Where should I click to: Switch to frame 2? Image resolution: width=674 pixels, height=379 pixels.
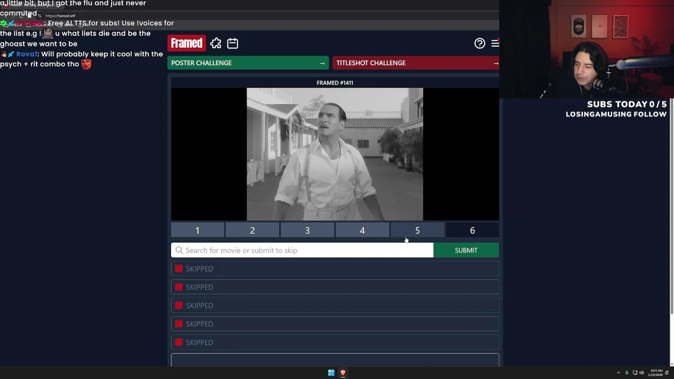pyautogui.click(x=252, y=230)
